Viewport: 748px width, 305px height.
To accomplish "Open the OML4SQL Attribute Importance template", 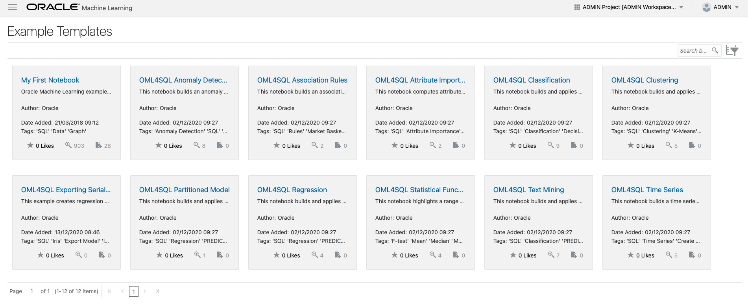I will [x=420, y=80].
